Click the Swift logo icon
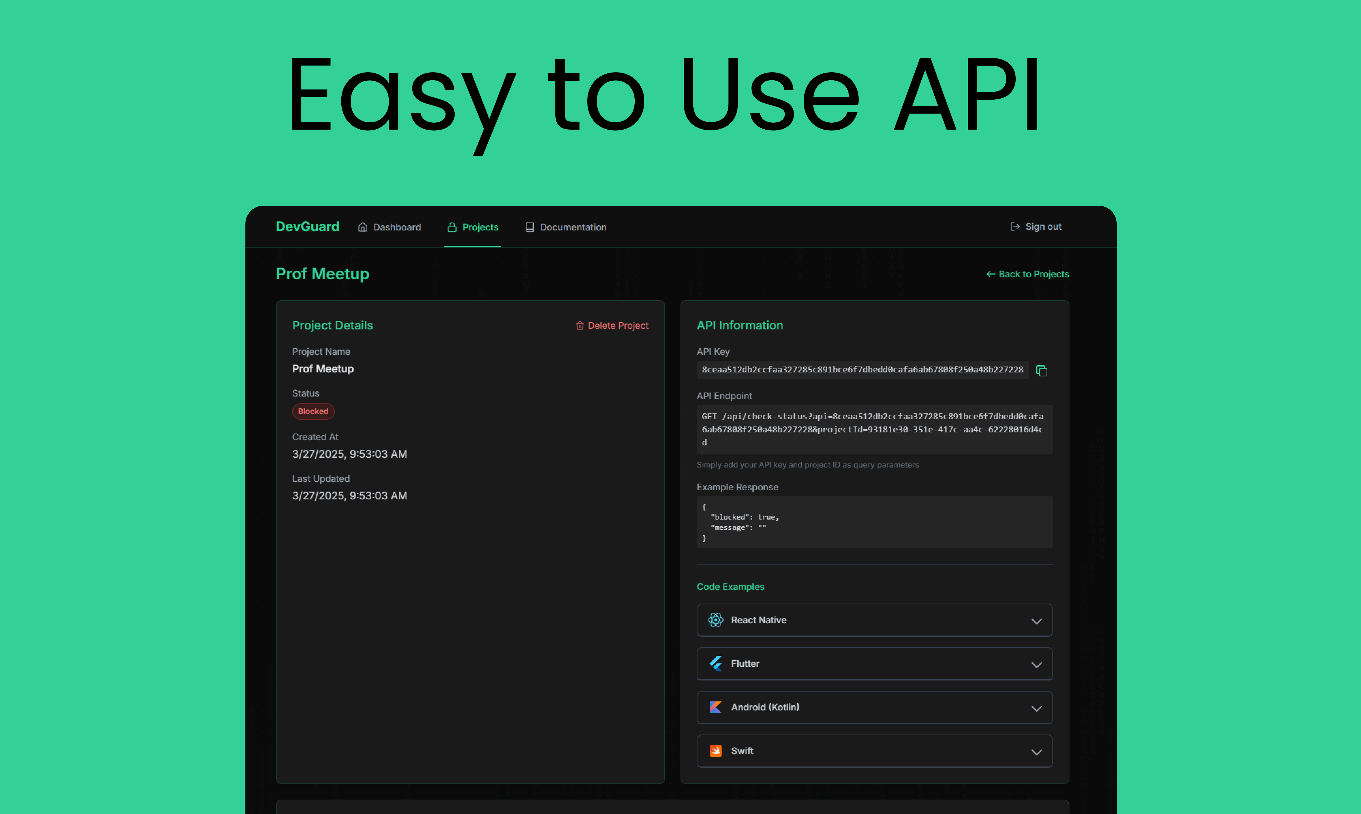 coord(716,751)
